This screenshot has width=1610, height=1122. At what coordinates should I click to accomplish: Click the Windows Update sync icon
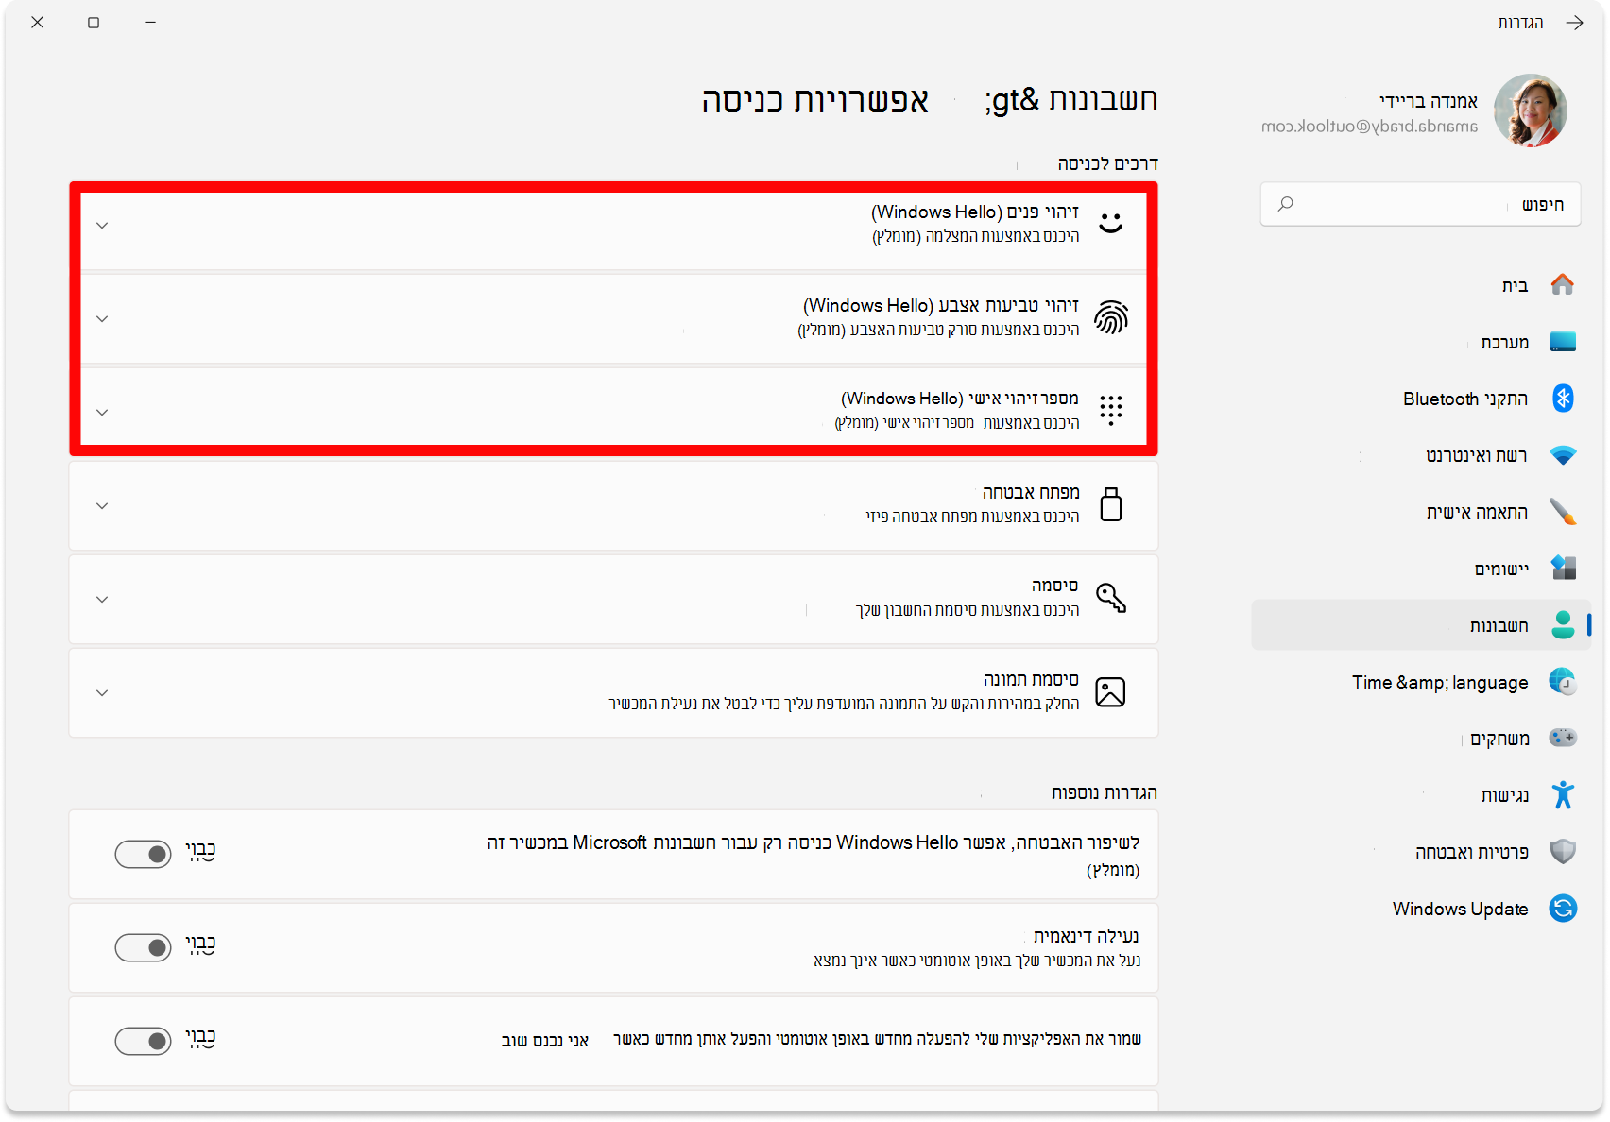click(1563, 908)
